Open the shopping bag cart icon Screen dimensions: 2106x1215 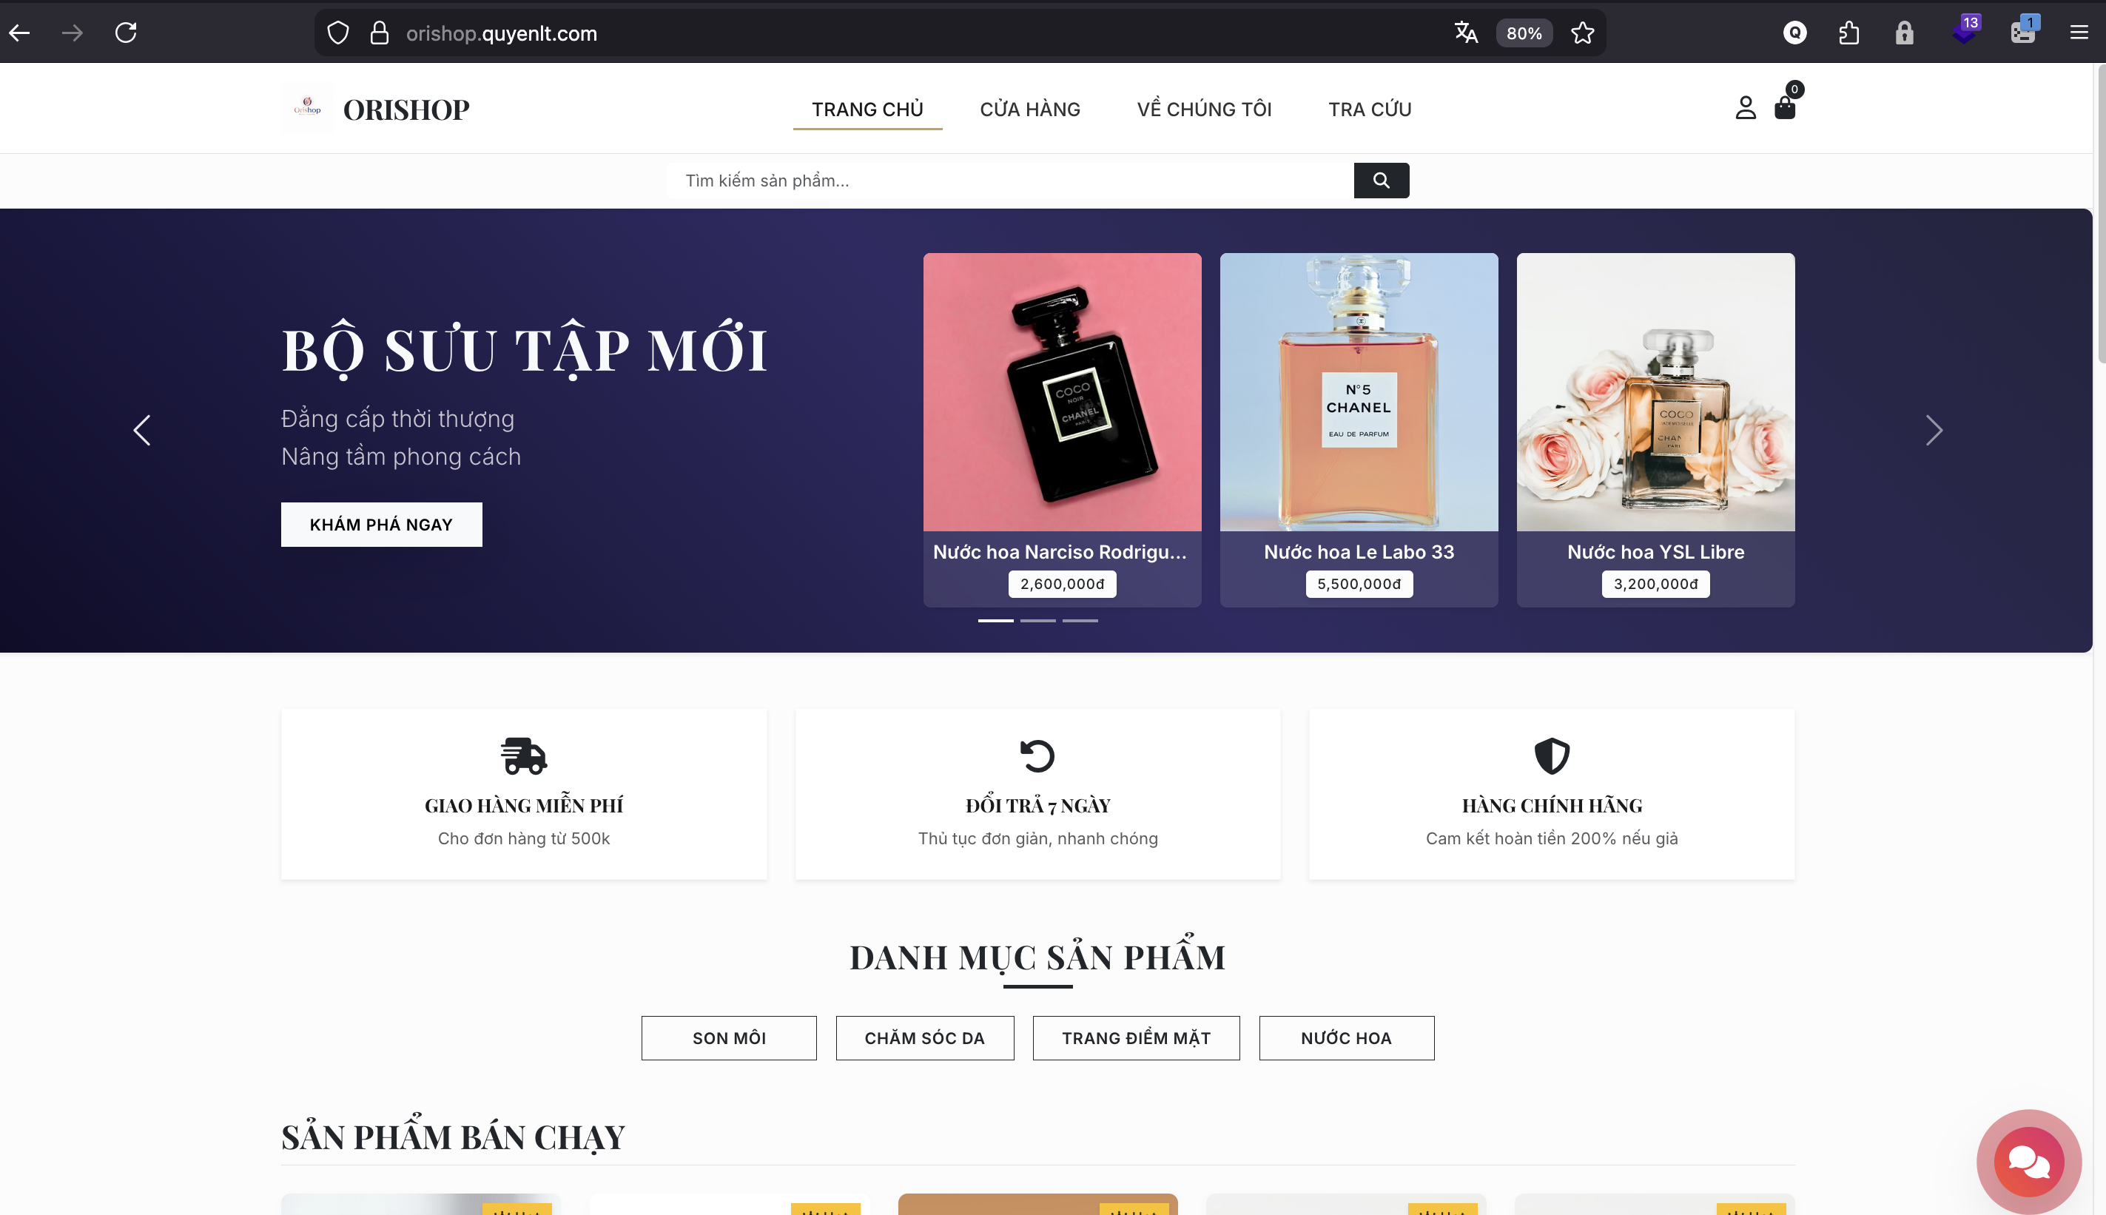pyautogui.click(x=1784, y=107)
